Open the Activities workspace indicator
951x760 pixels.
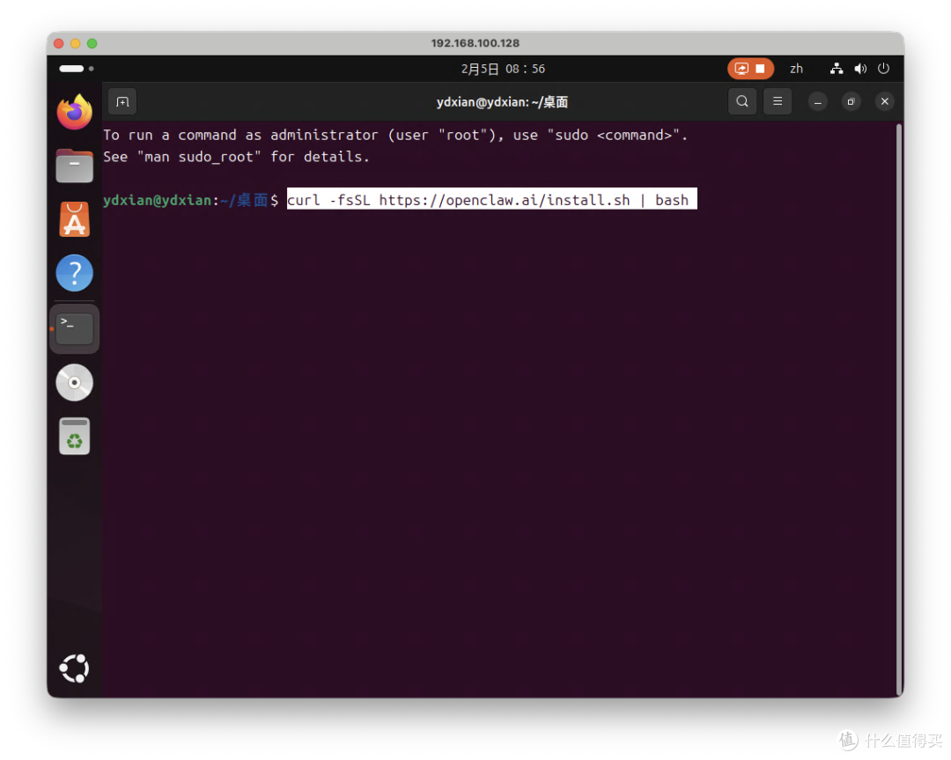(x=77, y=69)
